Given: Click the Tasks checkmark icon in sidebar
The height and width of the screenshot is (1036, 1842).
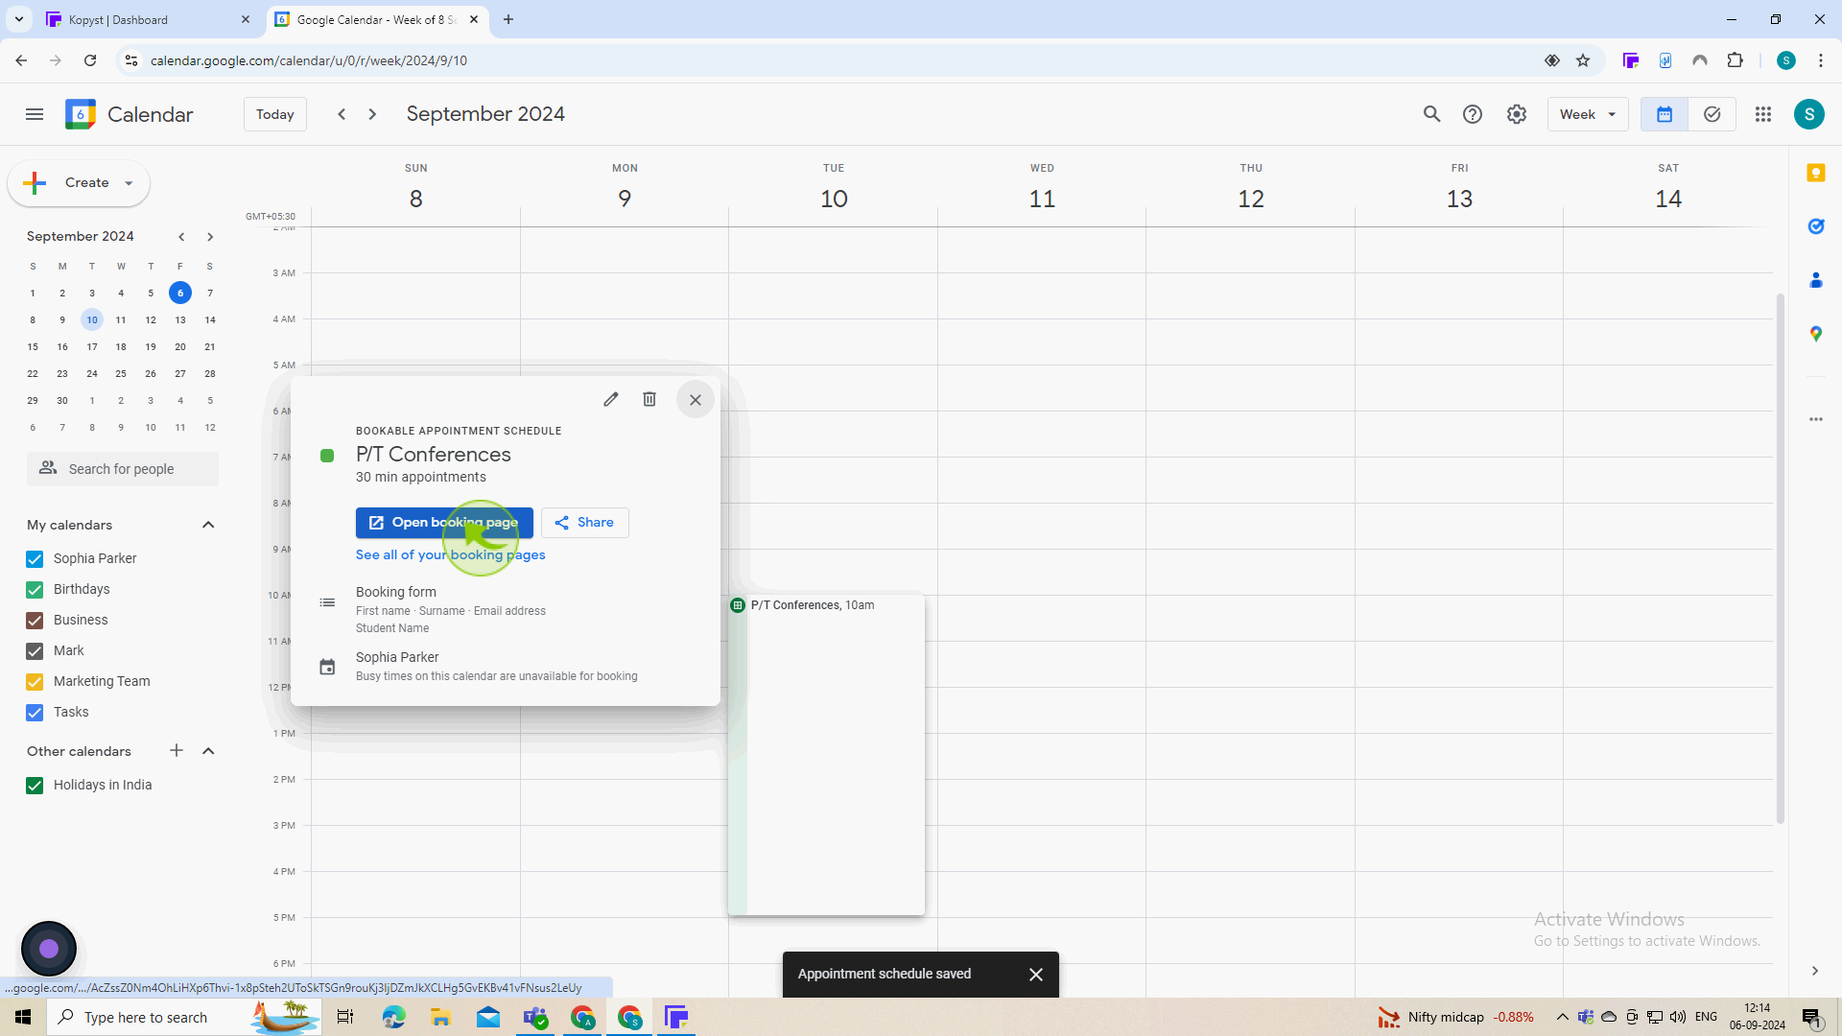Looking at the screenshot, I should [35, 711].
